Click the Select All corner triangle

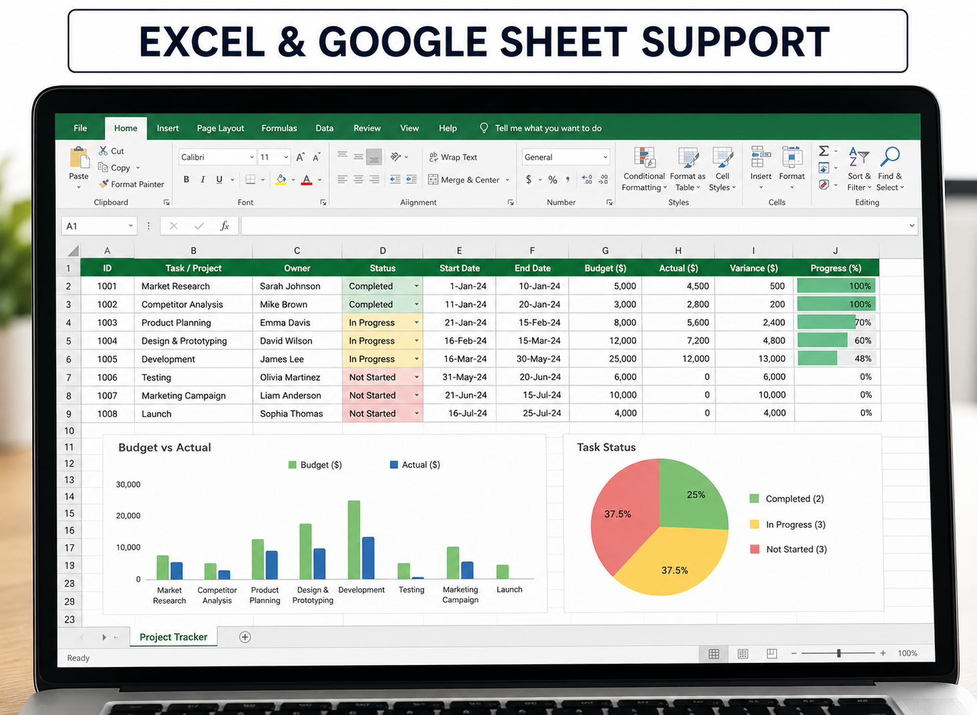[73, 251]
